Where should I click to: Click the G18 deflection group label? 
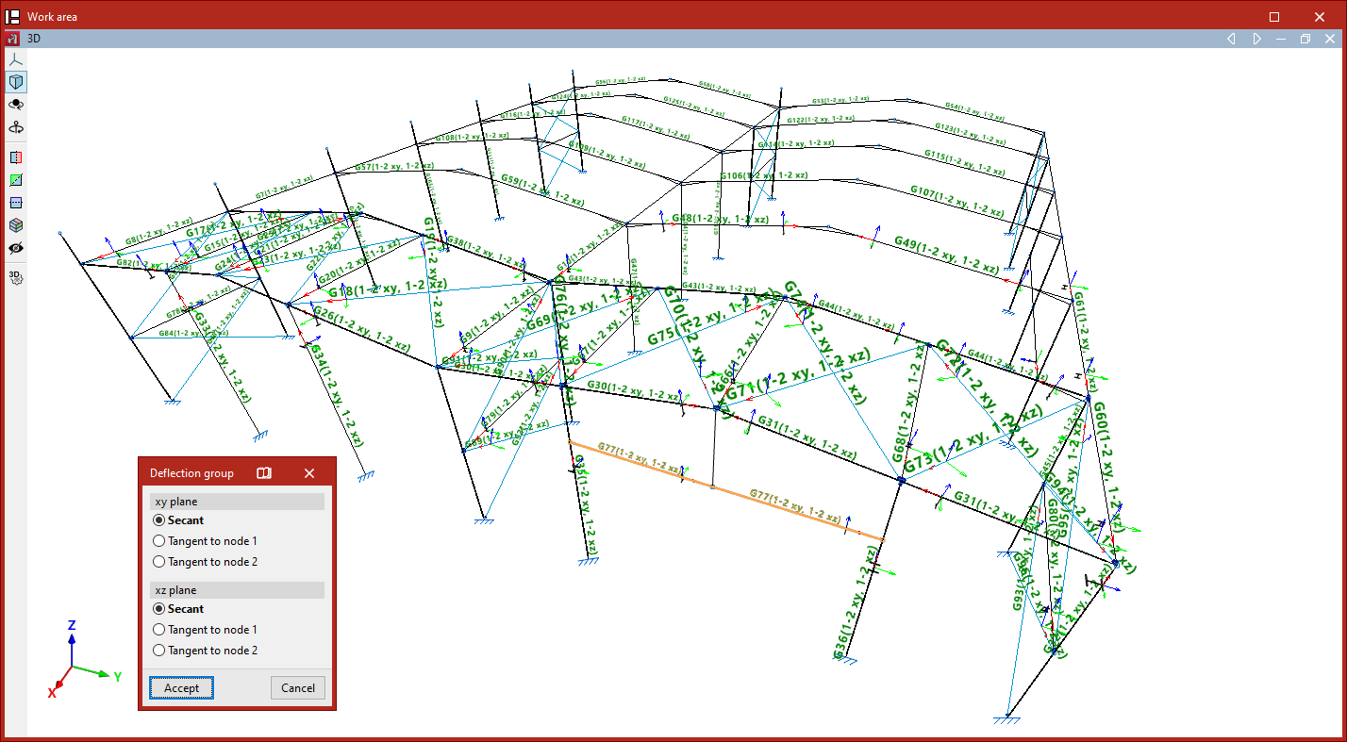389,288
